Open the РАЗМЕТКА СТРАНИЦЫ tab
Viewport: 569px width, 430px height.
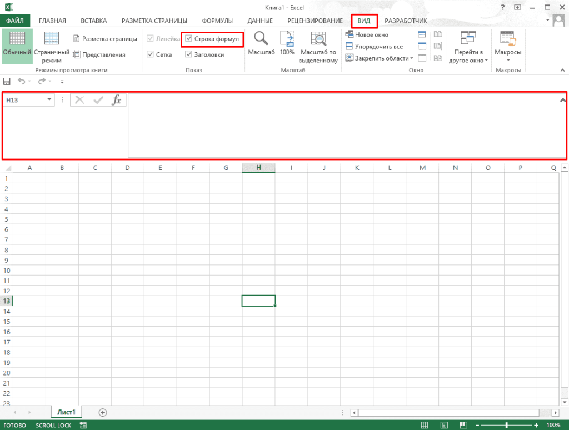click(x=154, y=21)
